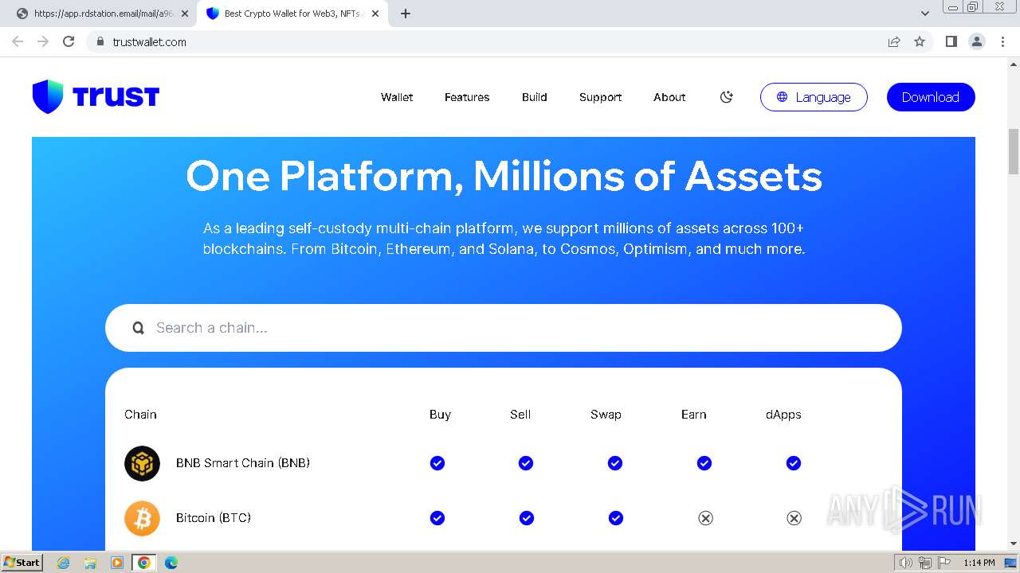Toggle the browser side panel
The width and height of the screenshot is (1020, 573).
pos(951,41)
